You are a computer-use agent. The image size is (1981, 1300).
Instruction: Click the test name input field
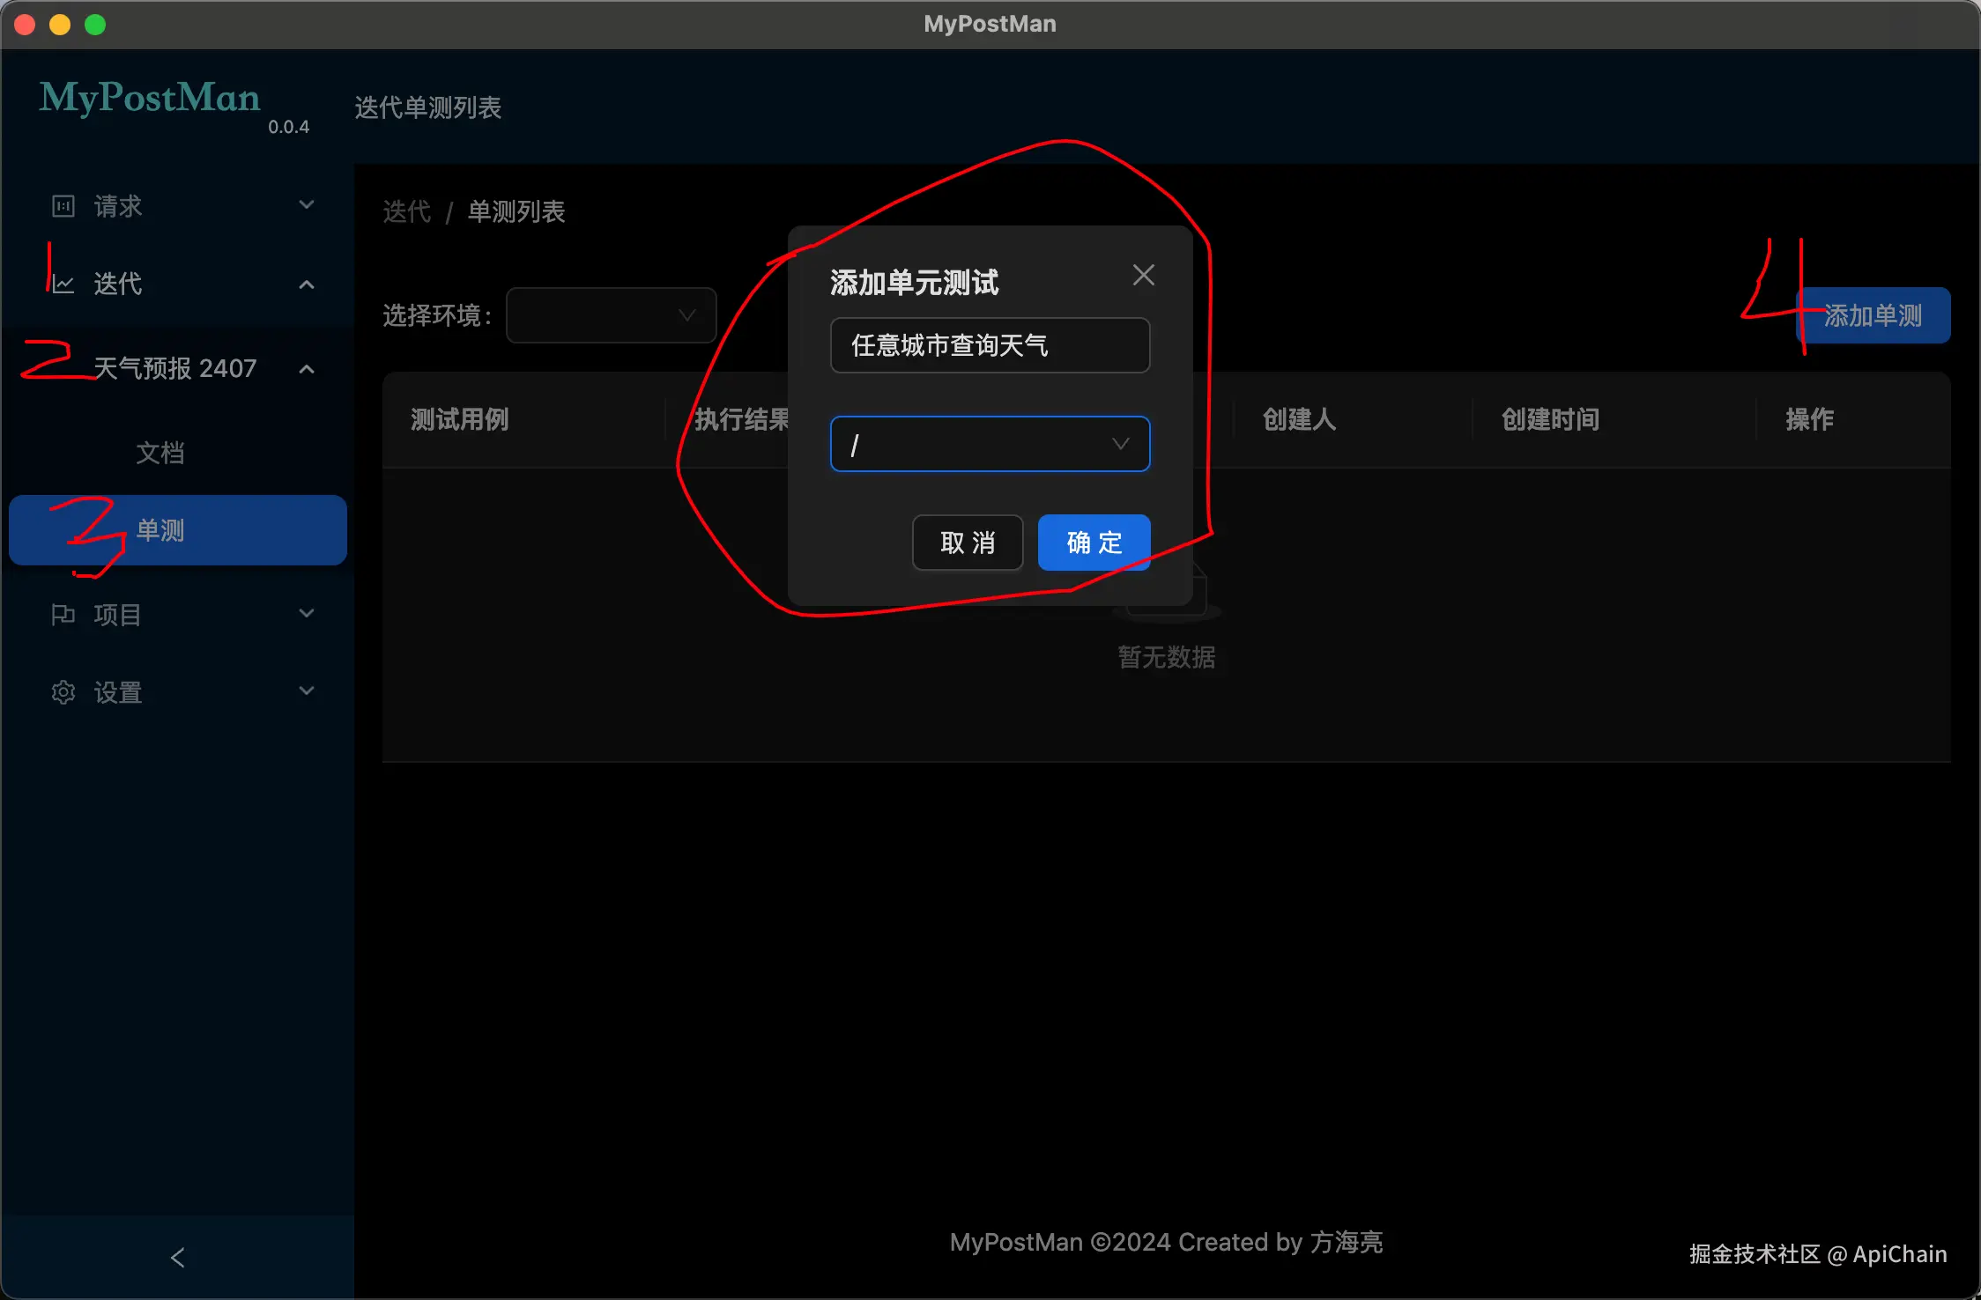(990, 345)
